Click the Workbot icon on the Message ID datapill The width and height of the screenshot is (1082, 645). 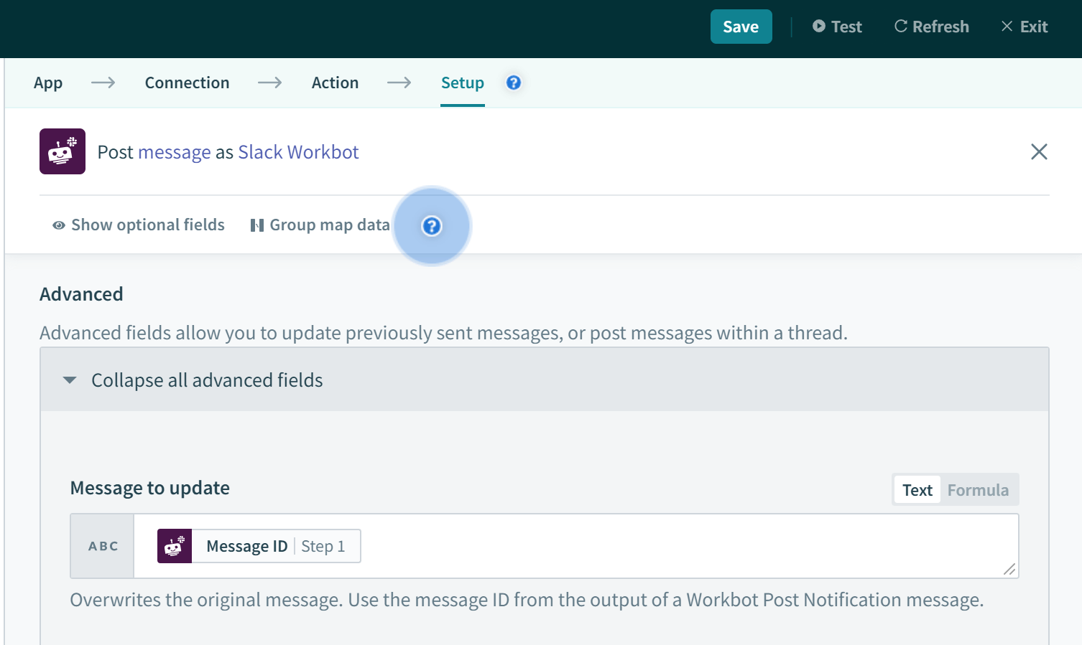(x=175, y=546)
